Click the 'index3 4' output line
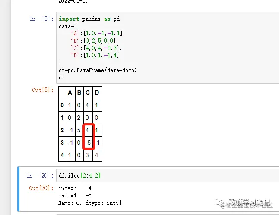Image resolution: width=279 pixels, height=215 pixels. coord(75,188)
